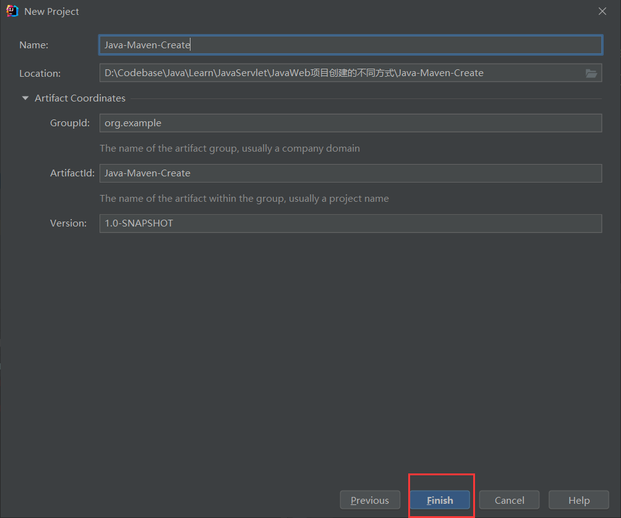Viewport: 621px width, 518px height.
Task: Click the company domain hint under GroupId
Action: (229, 149)
